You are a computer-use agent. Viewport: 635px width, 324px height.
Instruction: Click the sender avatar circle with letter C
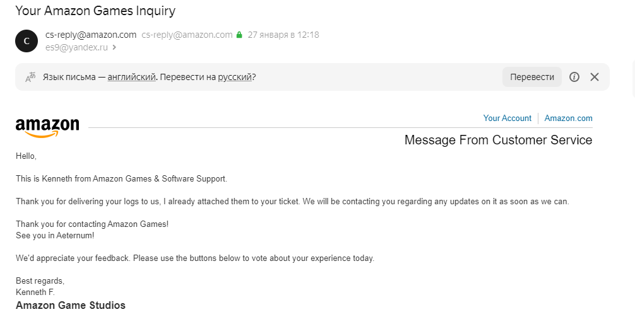click(27, 41)
